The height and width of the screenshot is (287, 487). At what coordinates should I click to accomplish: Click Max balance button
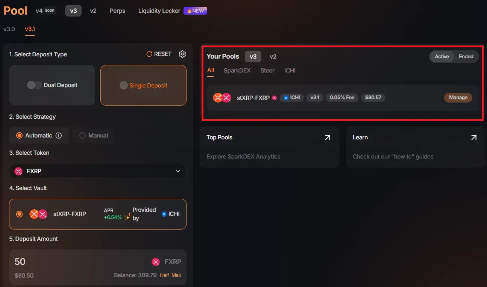176,275
